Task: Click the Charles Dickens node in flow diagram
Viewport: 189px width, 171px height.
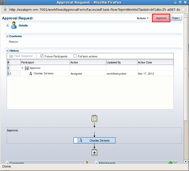Action: point(94,140)
